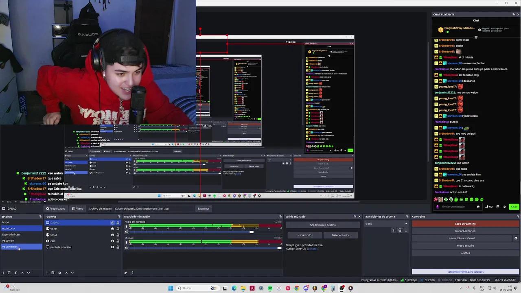Click Examinar to browse image file
Viewport: 521px width, 293px height.
tap(204, 209)
